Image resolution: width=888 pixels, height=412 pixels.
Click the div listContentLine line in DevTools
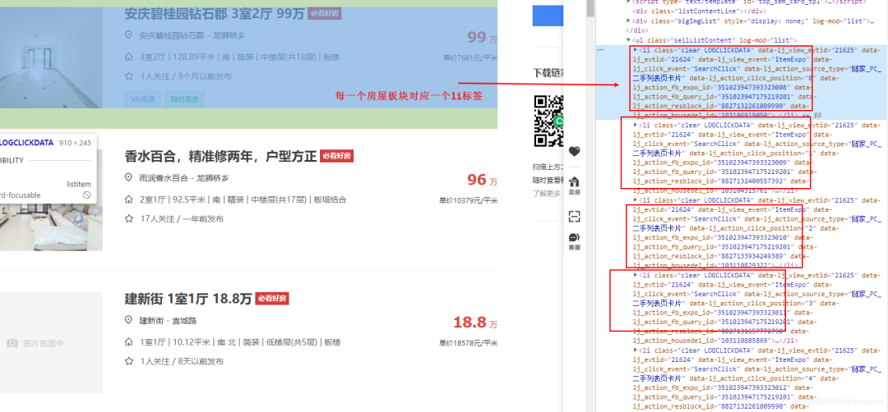699,11
